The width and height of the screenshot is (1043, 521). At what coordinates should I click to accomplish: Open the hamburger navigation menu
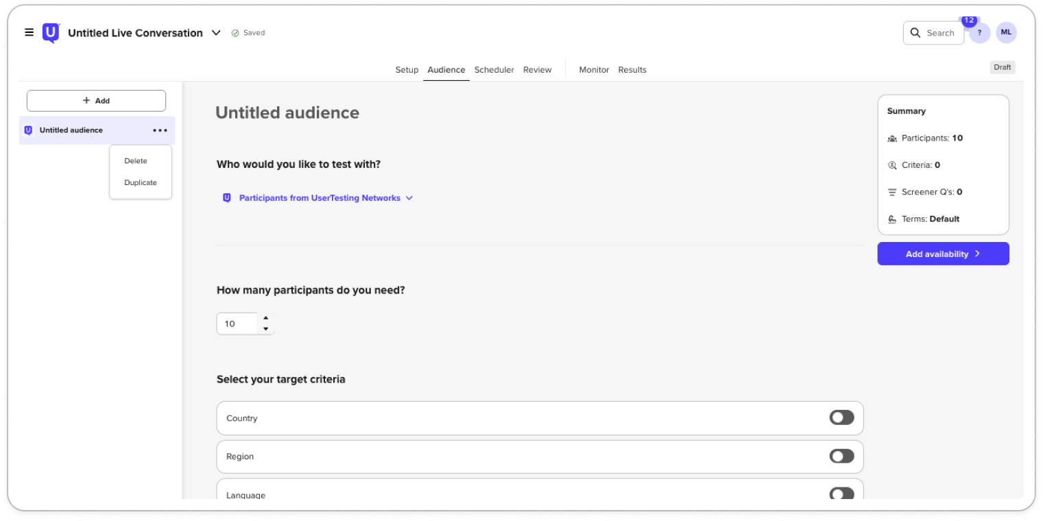point(29,32)
